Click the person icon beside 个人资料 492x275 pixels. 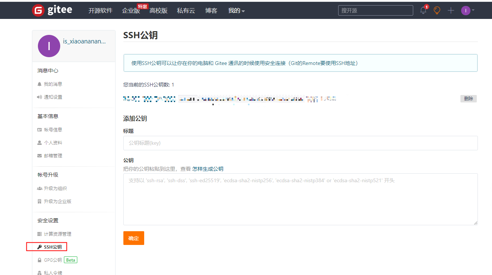[x=39, y=143]
